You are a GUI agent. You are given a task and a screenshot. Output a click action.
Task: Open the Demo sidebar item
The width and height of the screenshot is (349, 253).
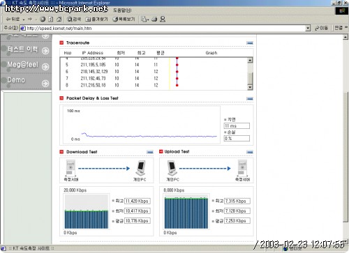[16, 80]
